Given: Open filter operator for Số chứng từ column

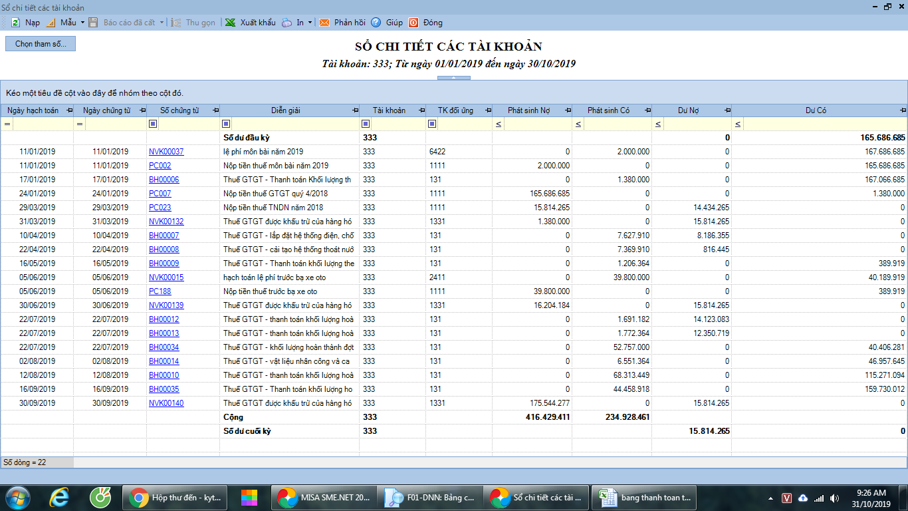Looking at the screenshot, I should click(x=153, y=124).
